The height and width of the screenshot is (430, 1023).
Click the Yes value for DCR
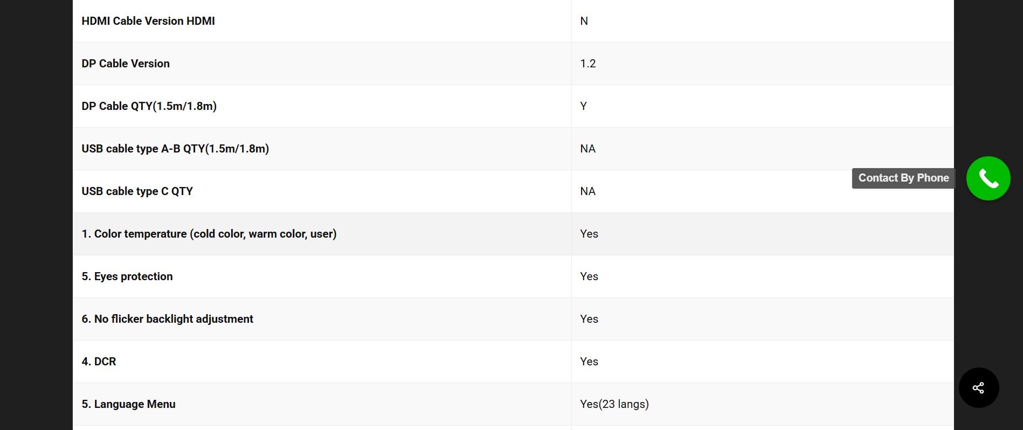589,362
